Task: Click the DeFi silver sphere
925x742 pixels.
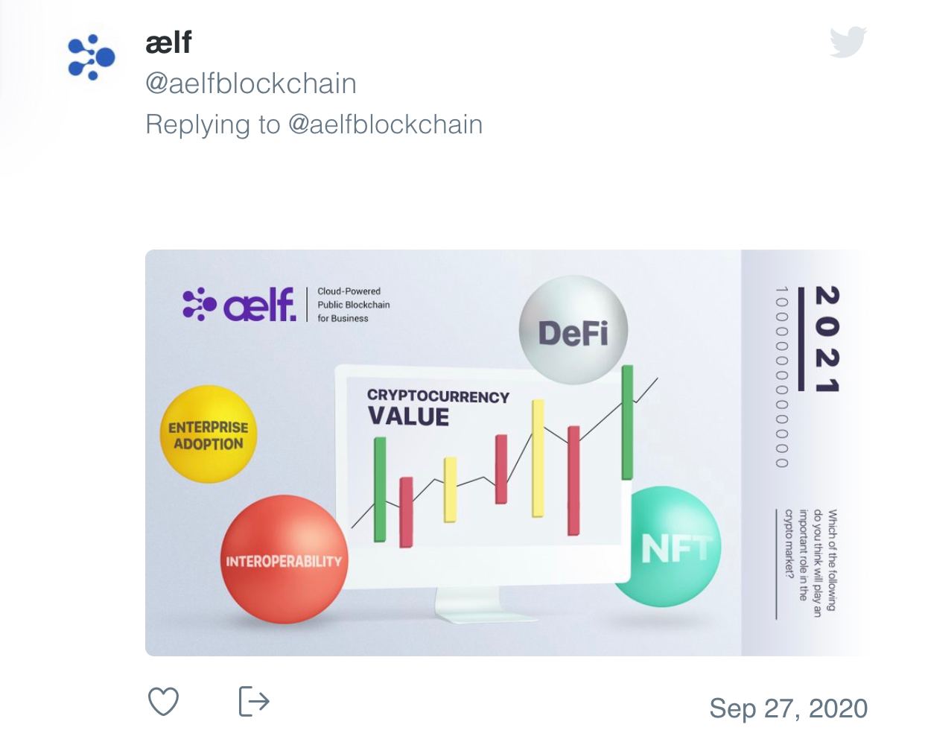Action: point(573,331)
